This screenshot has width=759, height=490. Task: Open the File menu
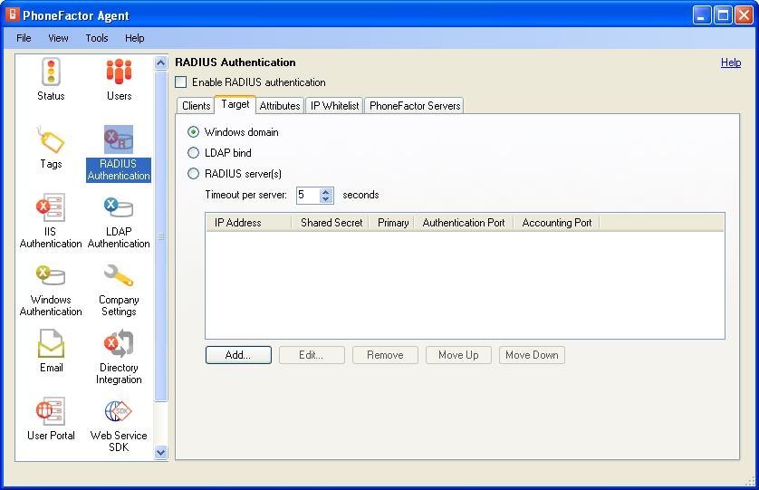tap(24, 38)
